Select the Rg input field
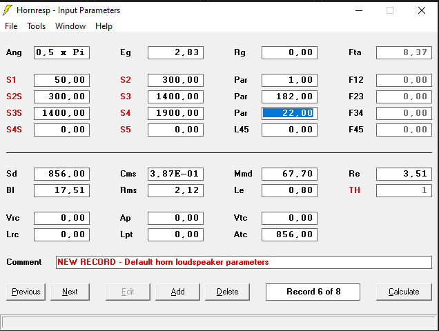The image size is (439, 331). (x=289, y=52)
